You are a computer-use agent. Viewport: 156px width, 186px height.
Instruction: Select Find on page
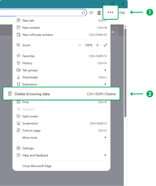(62, 131)
